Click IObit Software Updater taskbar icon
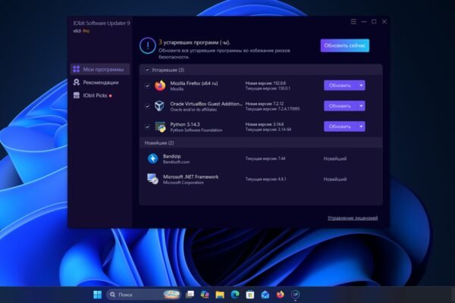The width and height of the screenshot is (455, 303). (x=296, y=295)
